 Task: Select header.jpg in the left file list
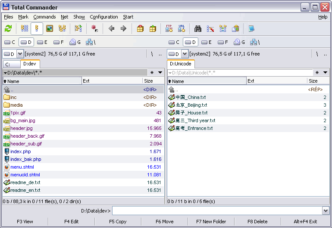tap(22, 128)
